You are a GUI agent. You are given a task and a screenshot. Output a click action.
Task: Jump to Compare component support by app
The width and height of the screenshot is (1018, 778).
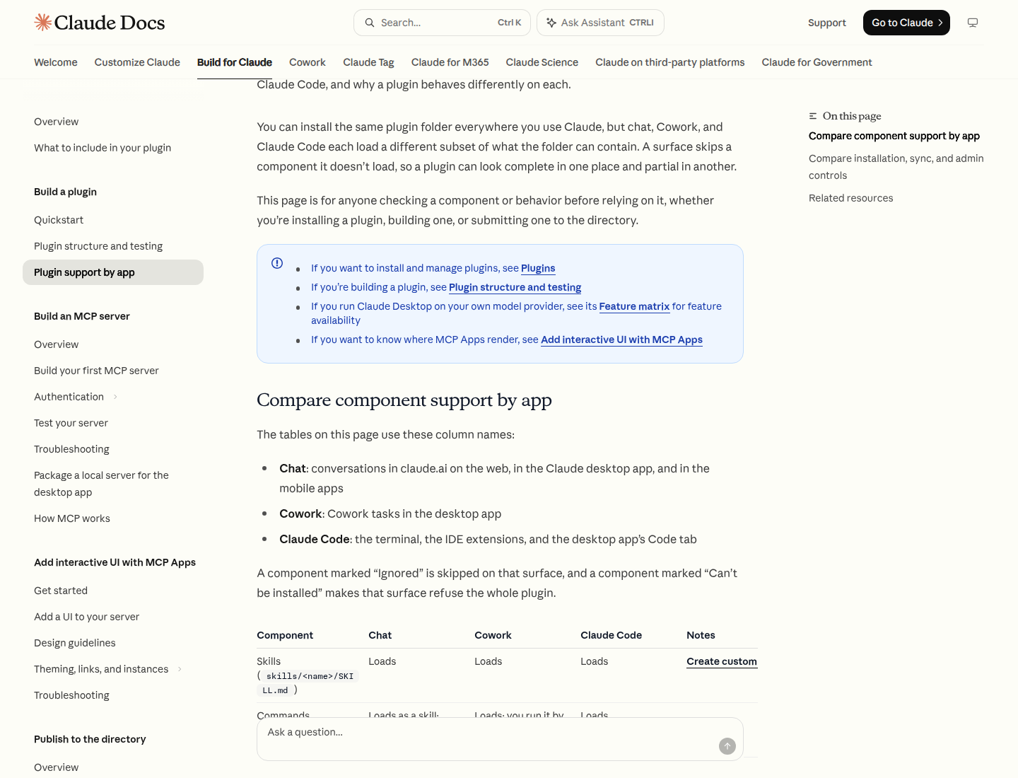[894, 136]
